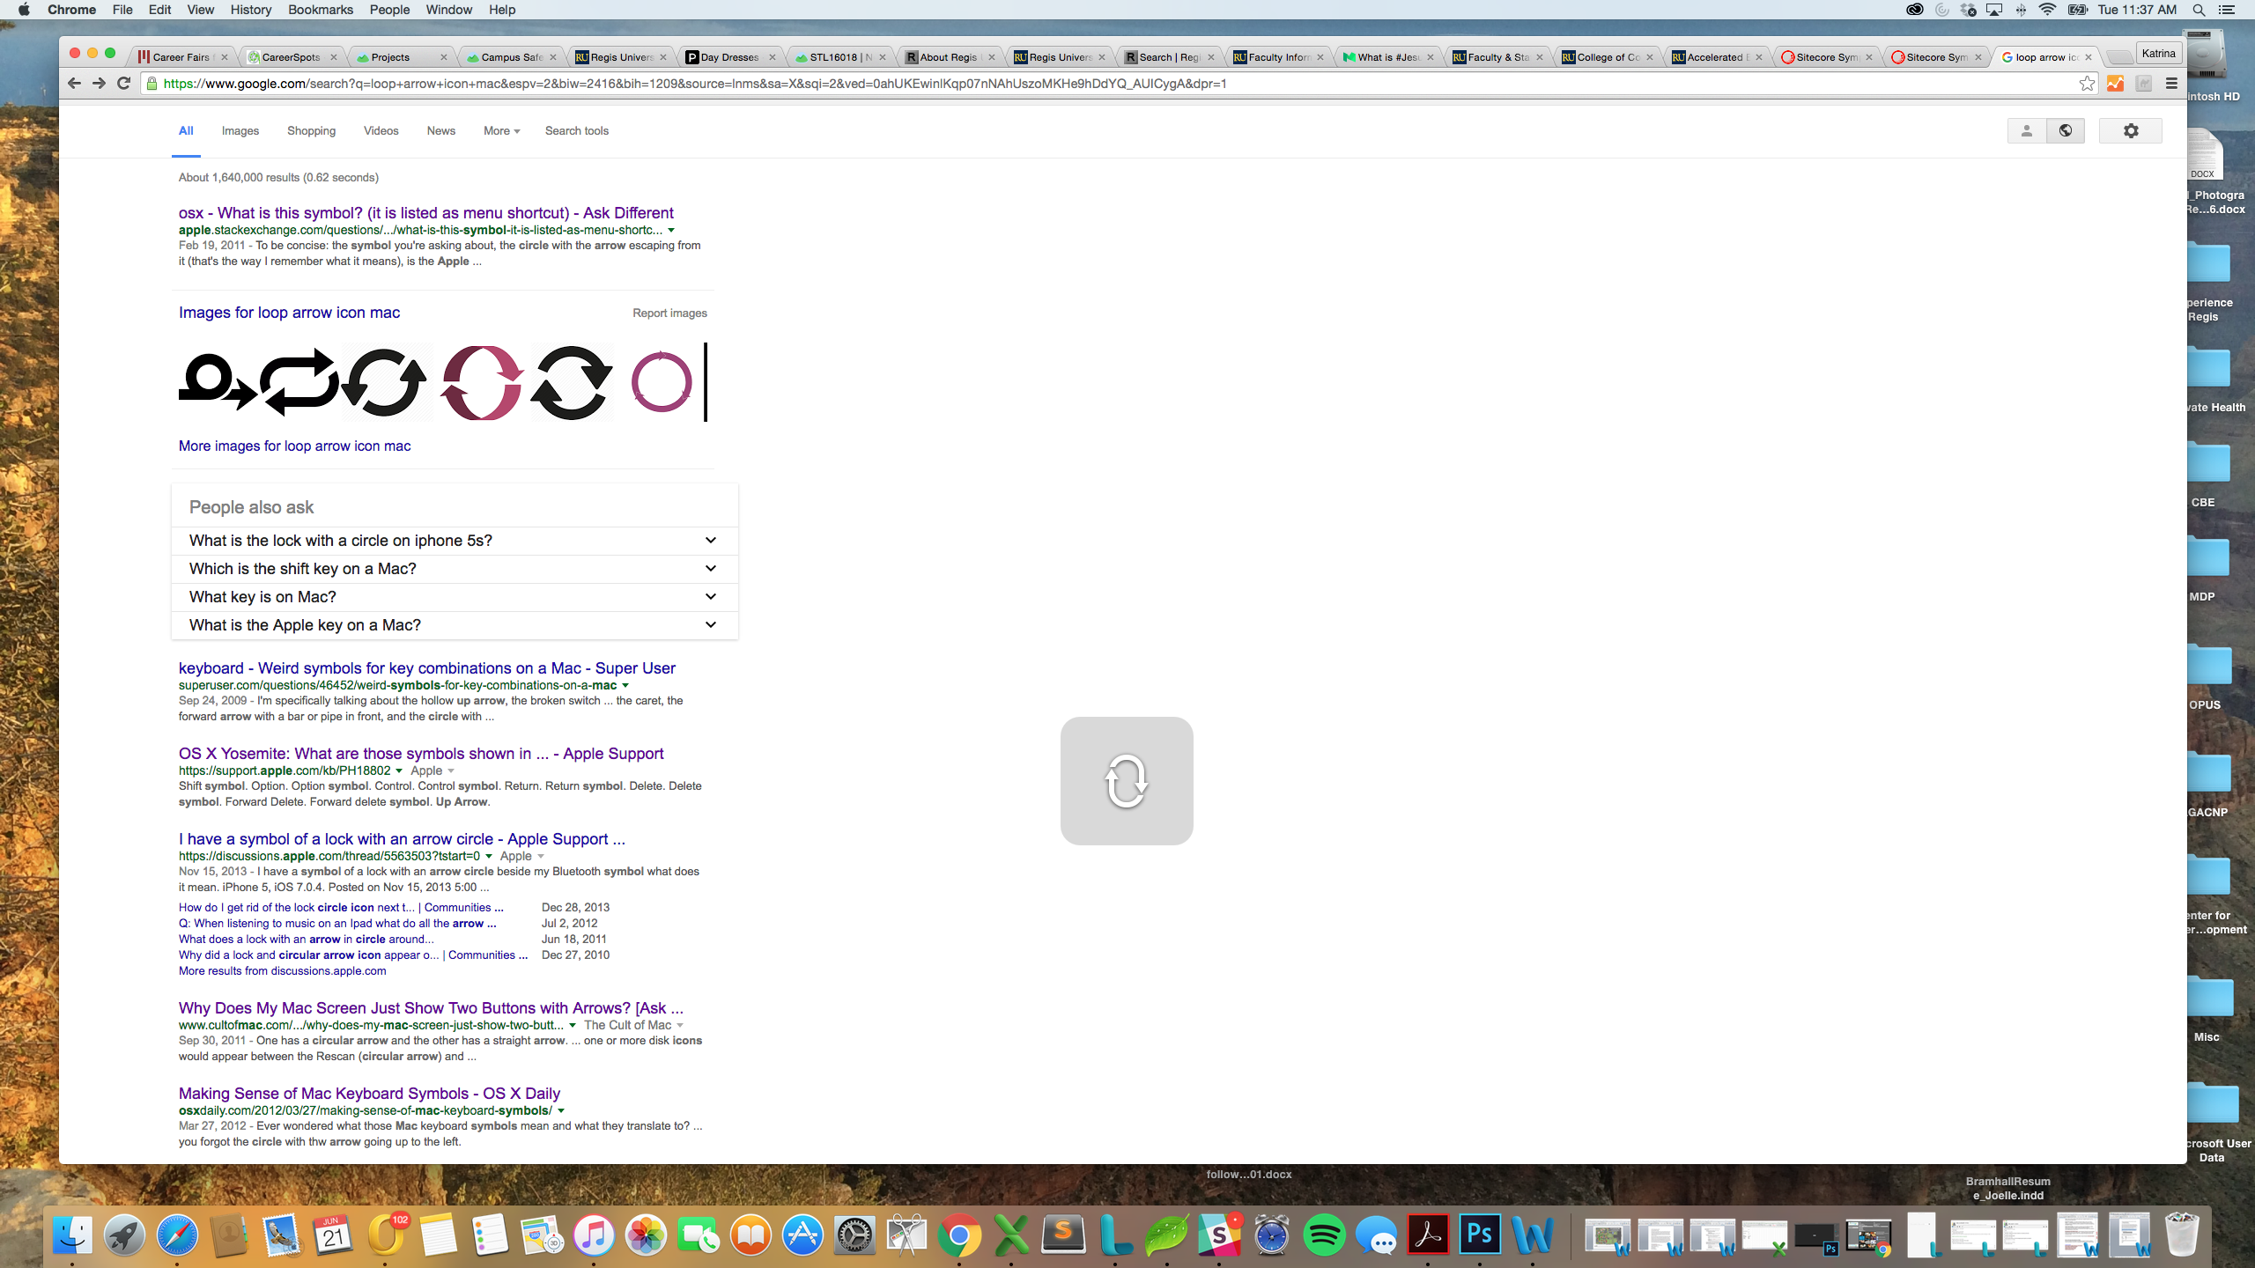Click the bookmark star in address bar
Screen dimensions: 2255x1268
point(2087,83)
